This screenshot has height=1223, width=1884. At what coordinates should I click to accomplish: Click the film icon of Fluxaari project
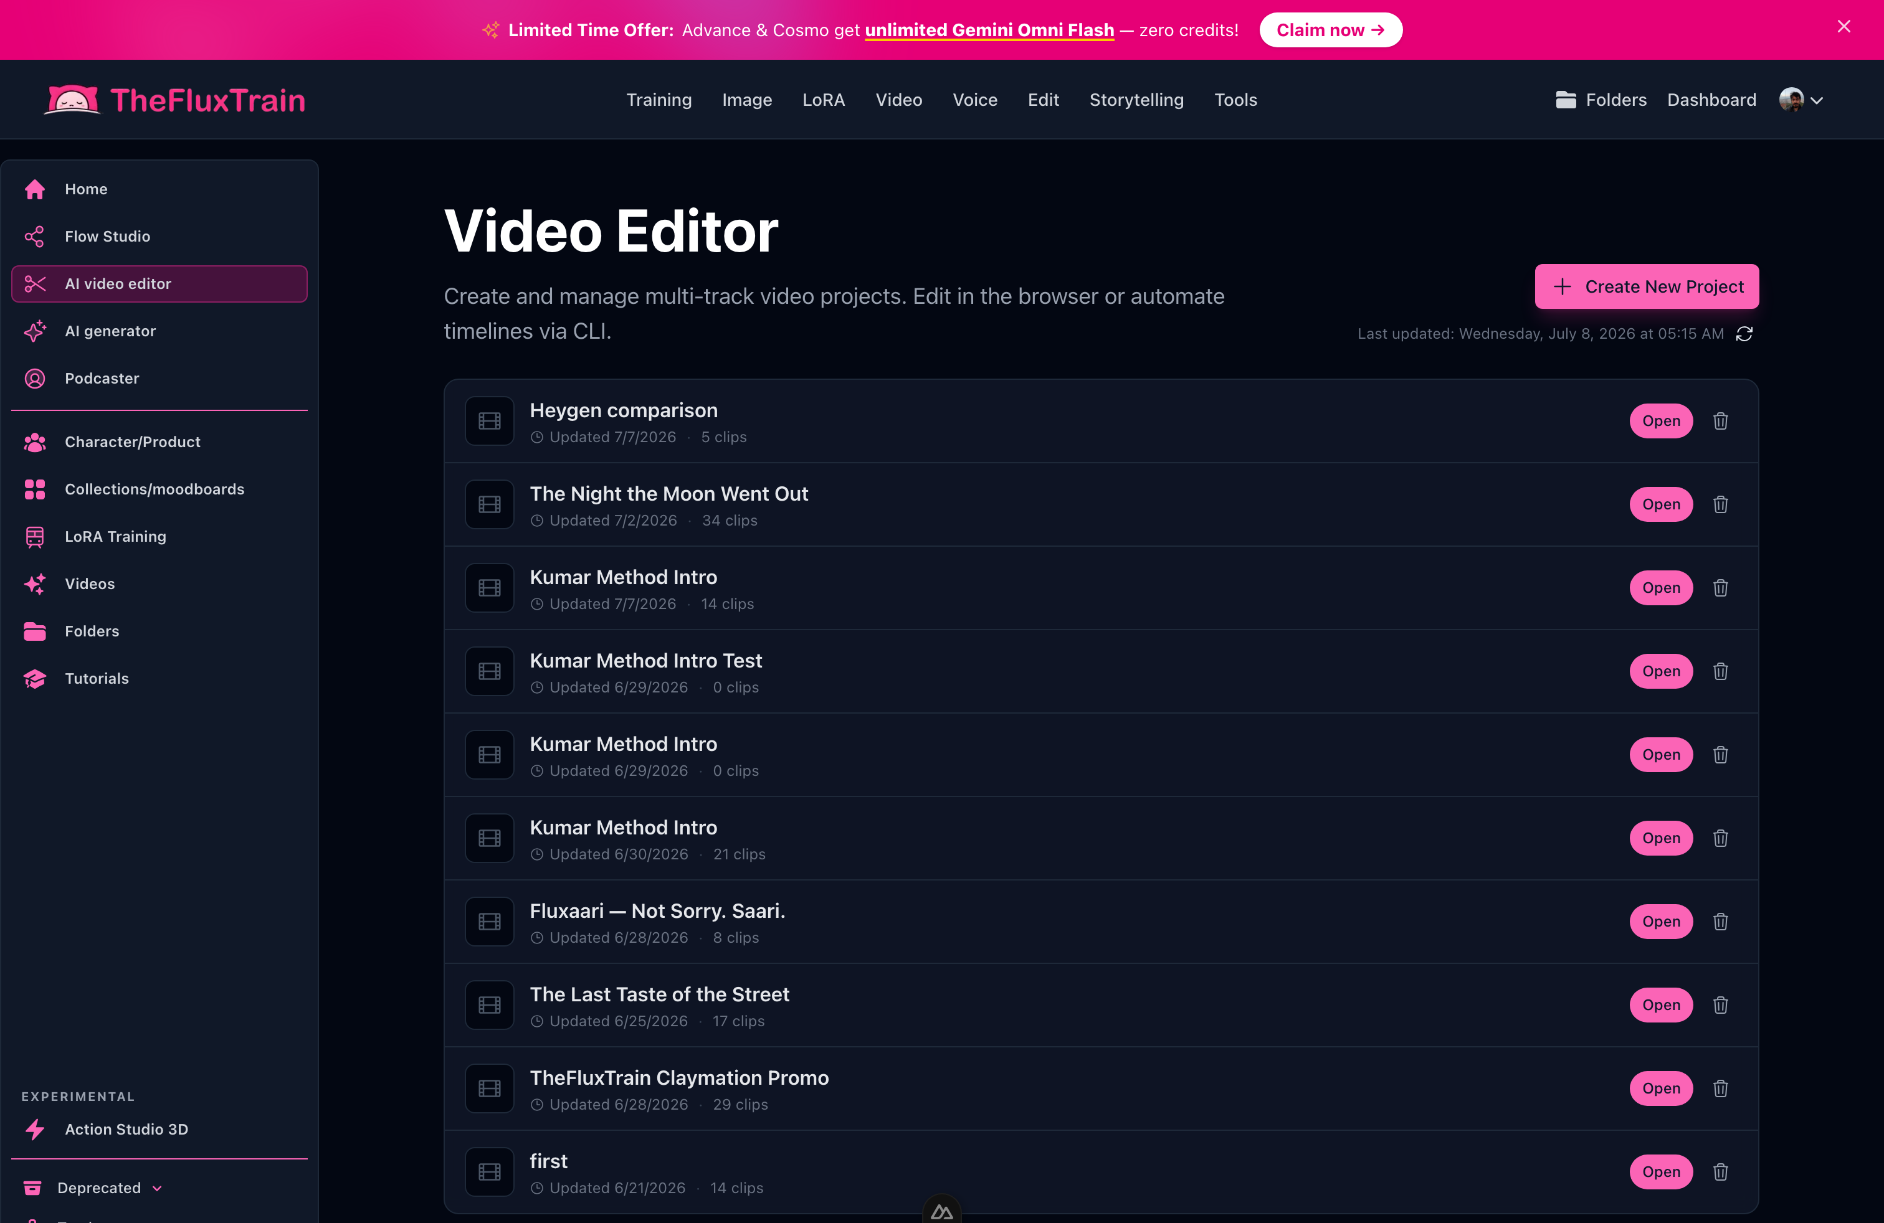489,922
